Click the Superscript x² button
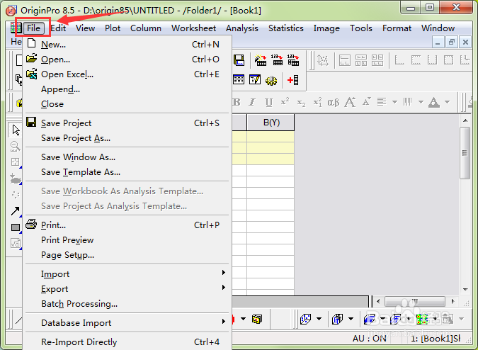The height and width of the screenshot is (350, 478). (285, 101)
